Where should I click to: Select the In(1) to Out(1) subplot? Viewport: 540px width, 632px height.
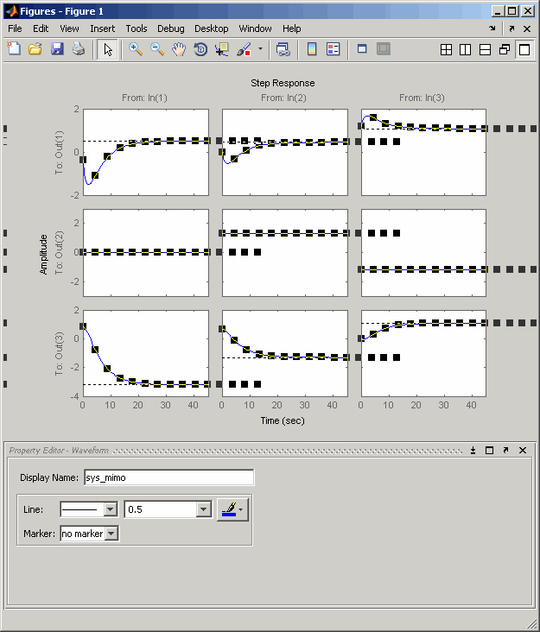coord(146,152)
